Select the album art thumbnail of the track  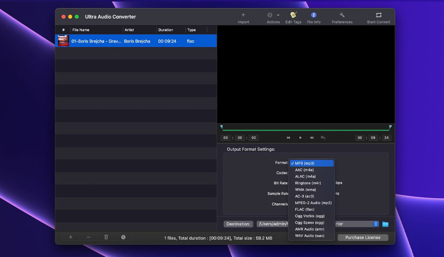coord(63,41)
